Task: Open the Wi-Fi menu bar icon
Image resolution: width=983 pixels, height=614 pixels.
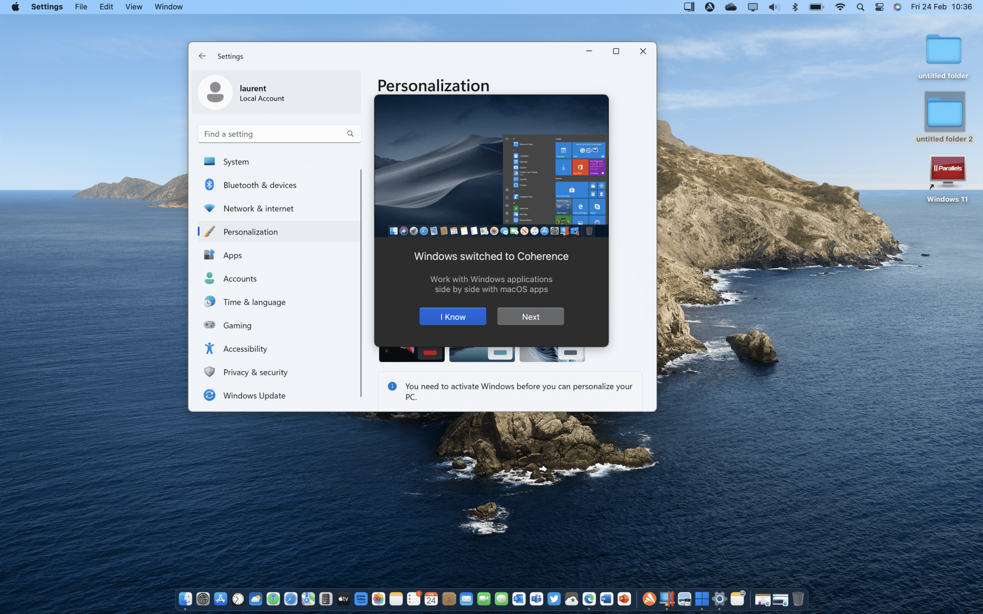Action: [x=840, y=7]
